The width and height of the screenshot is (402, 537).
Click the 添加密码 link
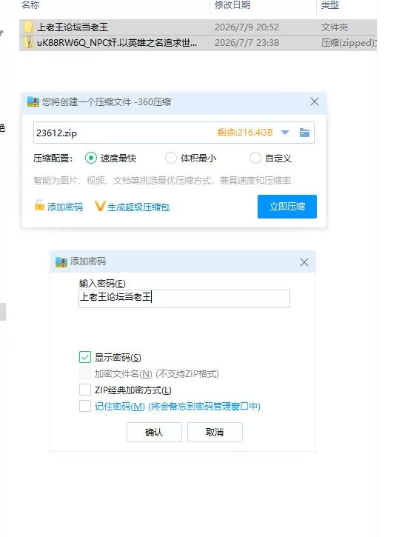(65, 207)
